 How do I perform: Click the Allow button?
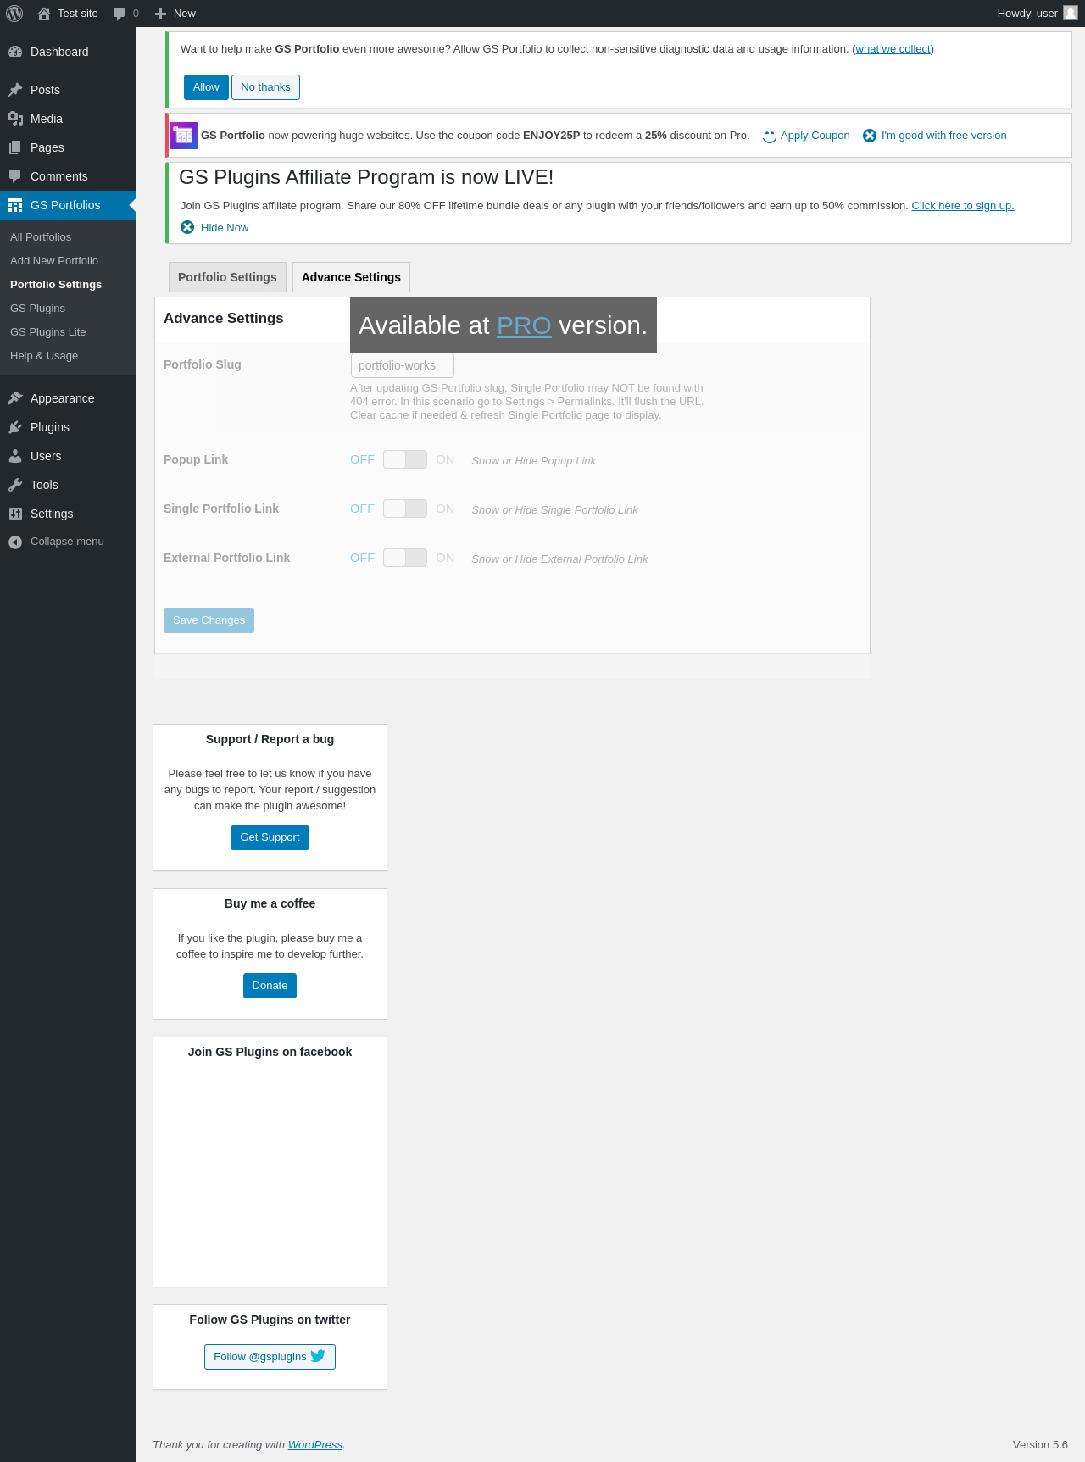[x=206, y=87]
